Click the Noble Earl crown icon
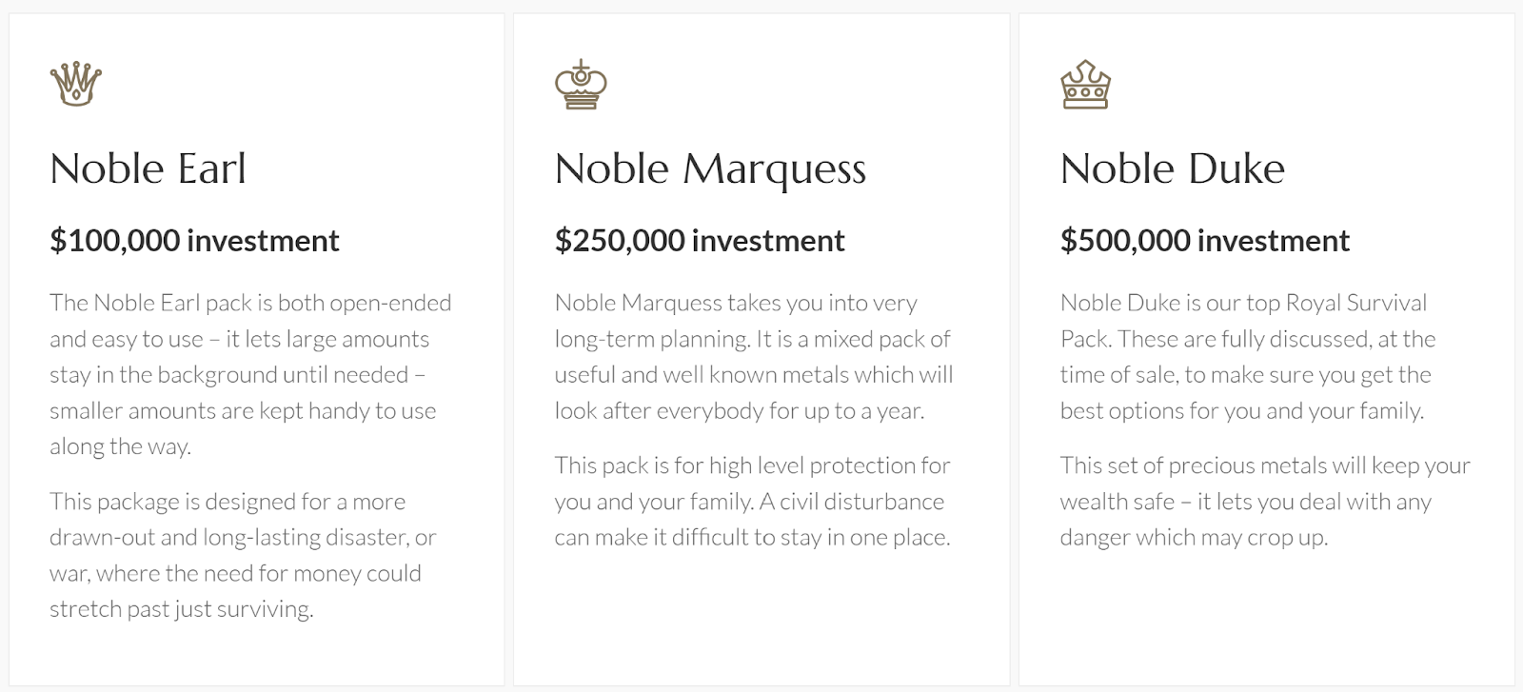This screenshot has width=1523, height=692. (76, 84)
